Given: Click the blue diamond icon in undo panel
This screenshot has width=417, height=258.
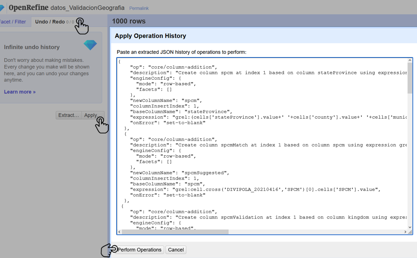Looking at the screenshot, I should 90,45.
